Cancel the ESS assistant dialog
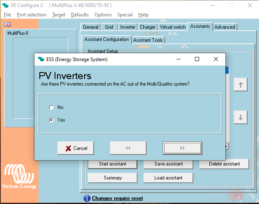 pyautogui.click(x=76, y=148)
